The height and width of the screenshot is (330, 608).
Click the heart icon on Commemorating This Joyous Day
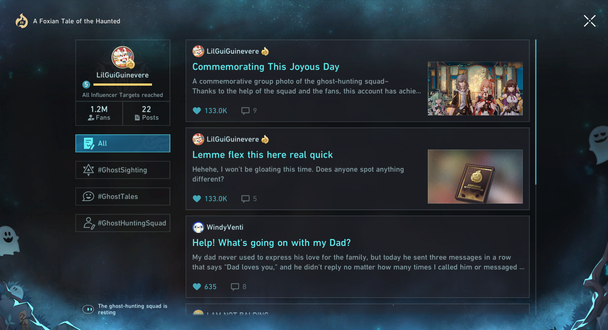197,111
